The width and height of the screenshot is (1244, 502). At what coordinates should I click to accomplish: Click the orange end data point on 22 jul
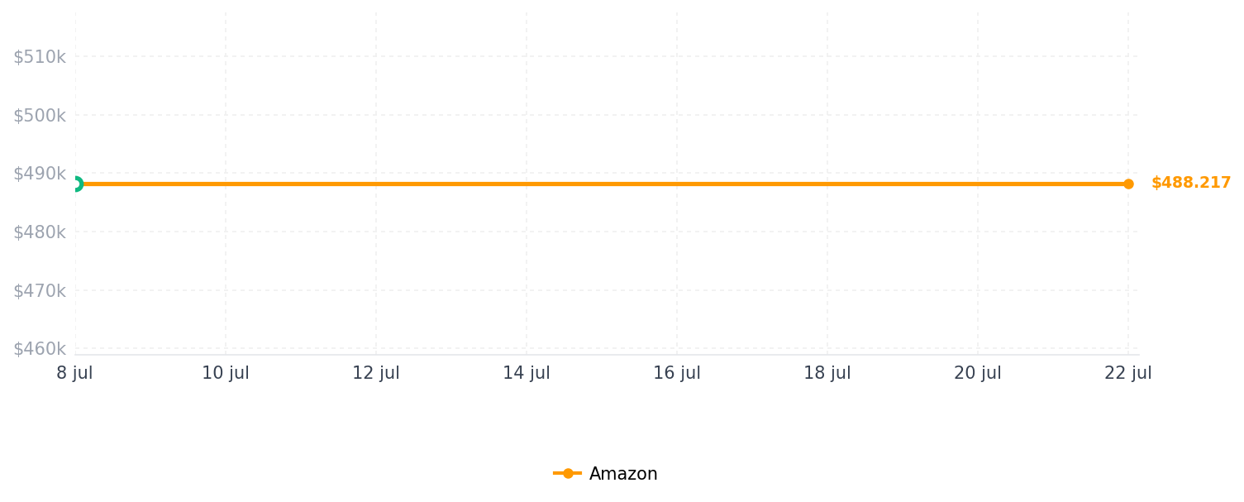pyautogui.click(x=1128, y=184)
